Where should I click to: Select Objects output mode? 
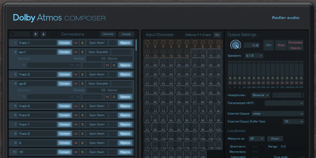tap(295, 48)
